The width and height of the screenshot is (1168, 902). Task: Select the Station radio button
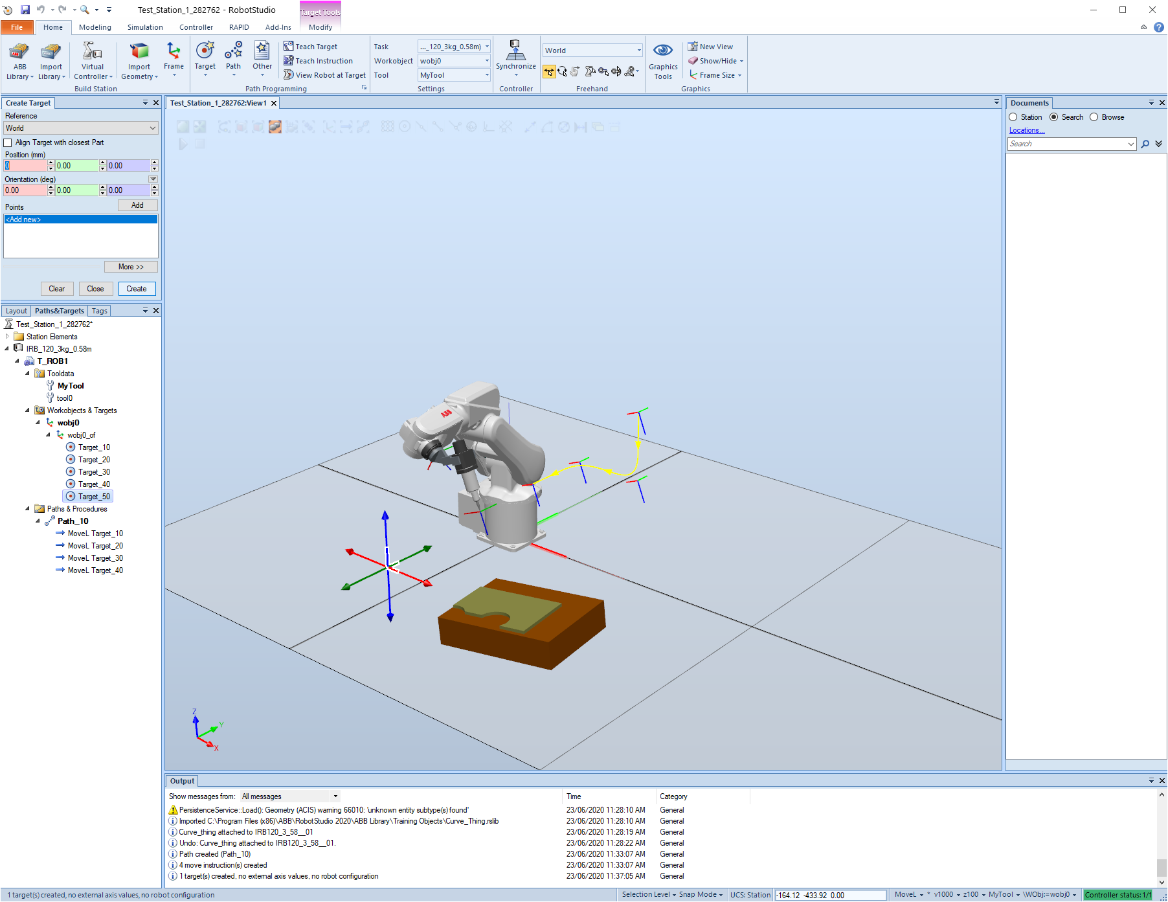1013,117
